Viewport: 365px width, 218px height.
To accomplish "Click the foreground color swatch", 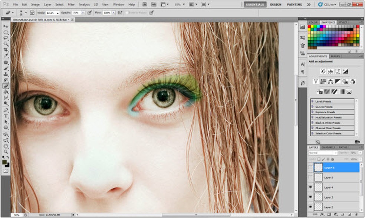I will tap(4, 162).
